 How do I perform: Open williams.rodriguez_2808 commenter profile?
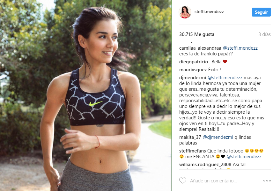(x=205, y=164)
